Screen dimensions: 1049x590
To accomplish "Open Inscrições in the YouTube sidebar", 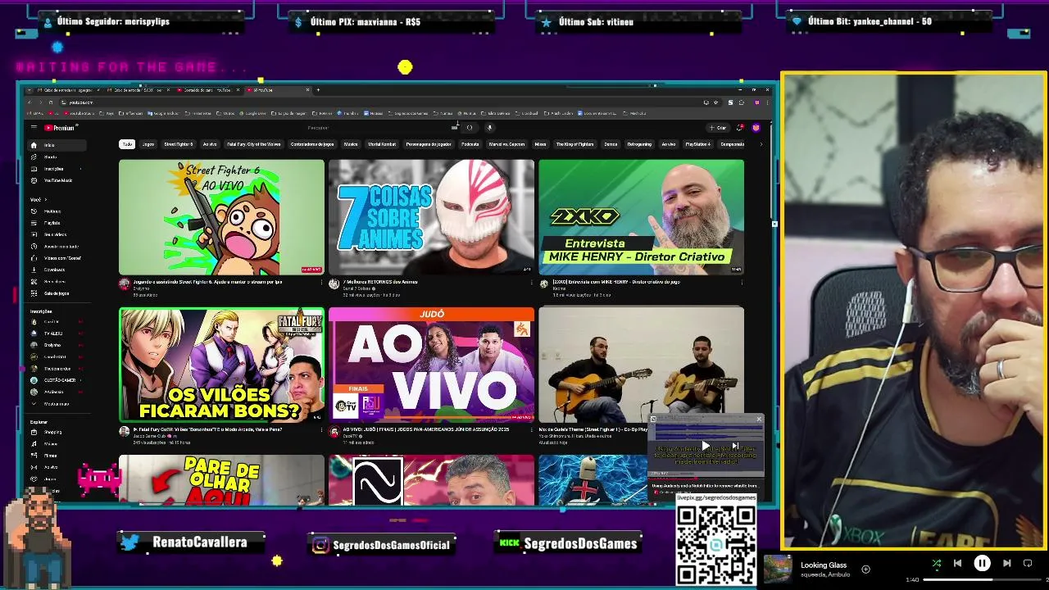I will click(57, 169).
